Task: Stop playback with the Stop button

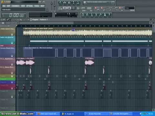Action: [x=69, y=8]
